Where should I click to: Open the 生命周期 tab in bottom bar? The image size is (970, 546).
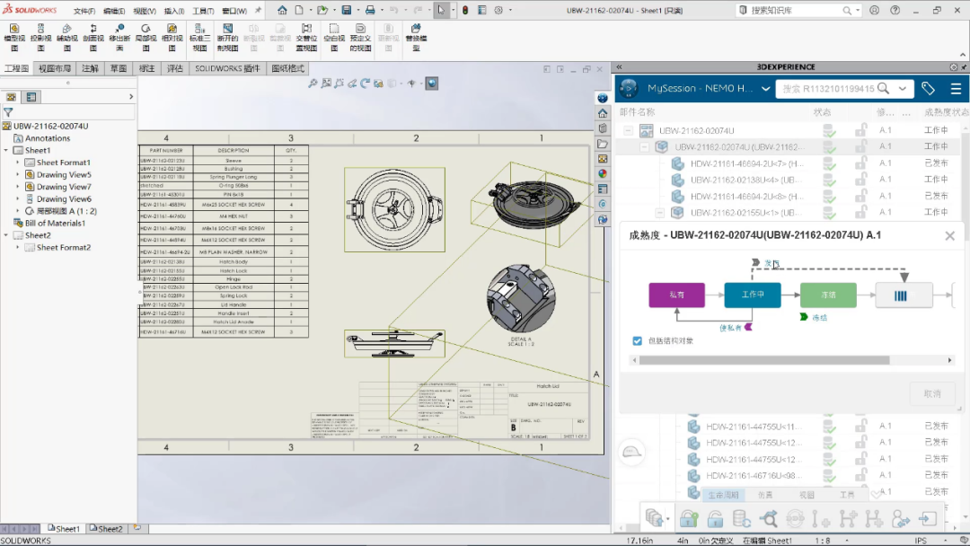723,495
